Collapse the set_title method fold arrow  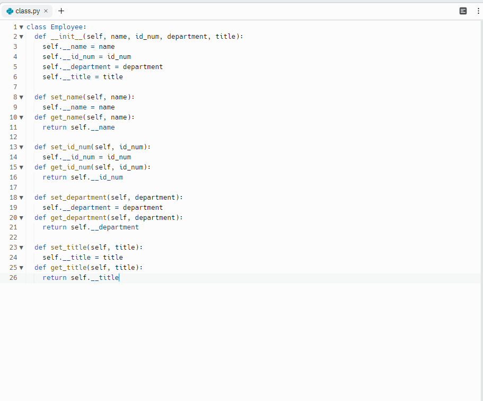pyautogui.click(x=22, y=247)
